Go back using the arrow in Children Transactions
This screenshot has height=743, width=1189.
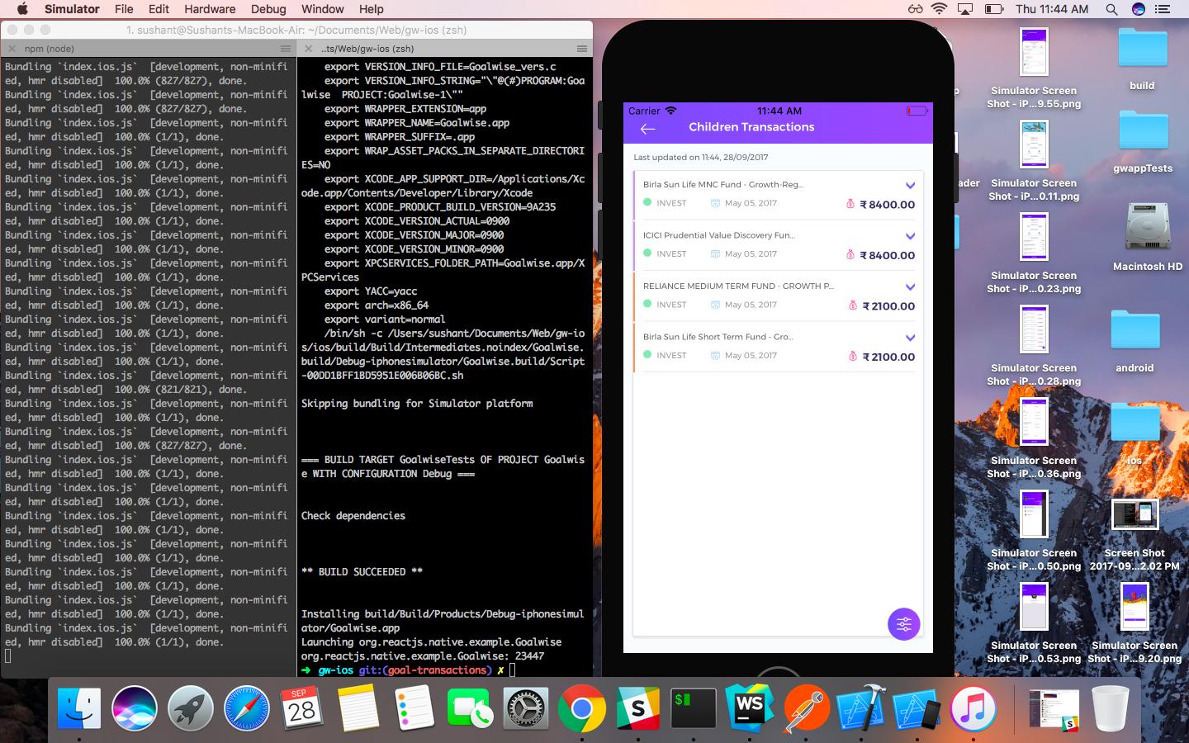click(x=647, y=128)
